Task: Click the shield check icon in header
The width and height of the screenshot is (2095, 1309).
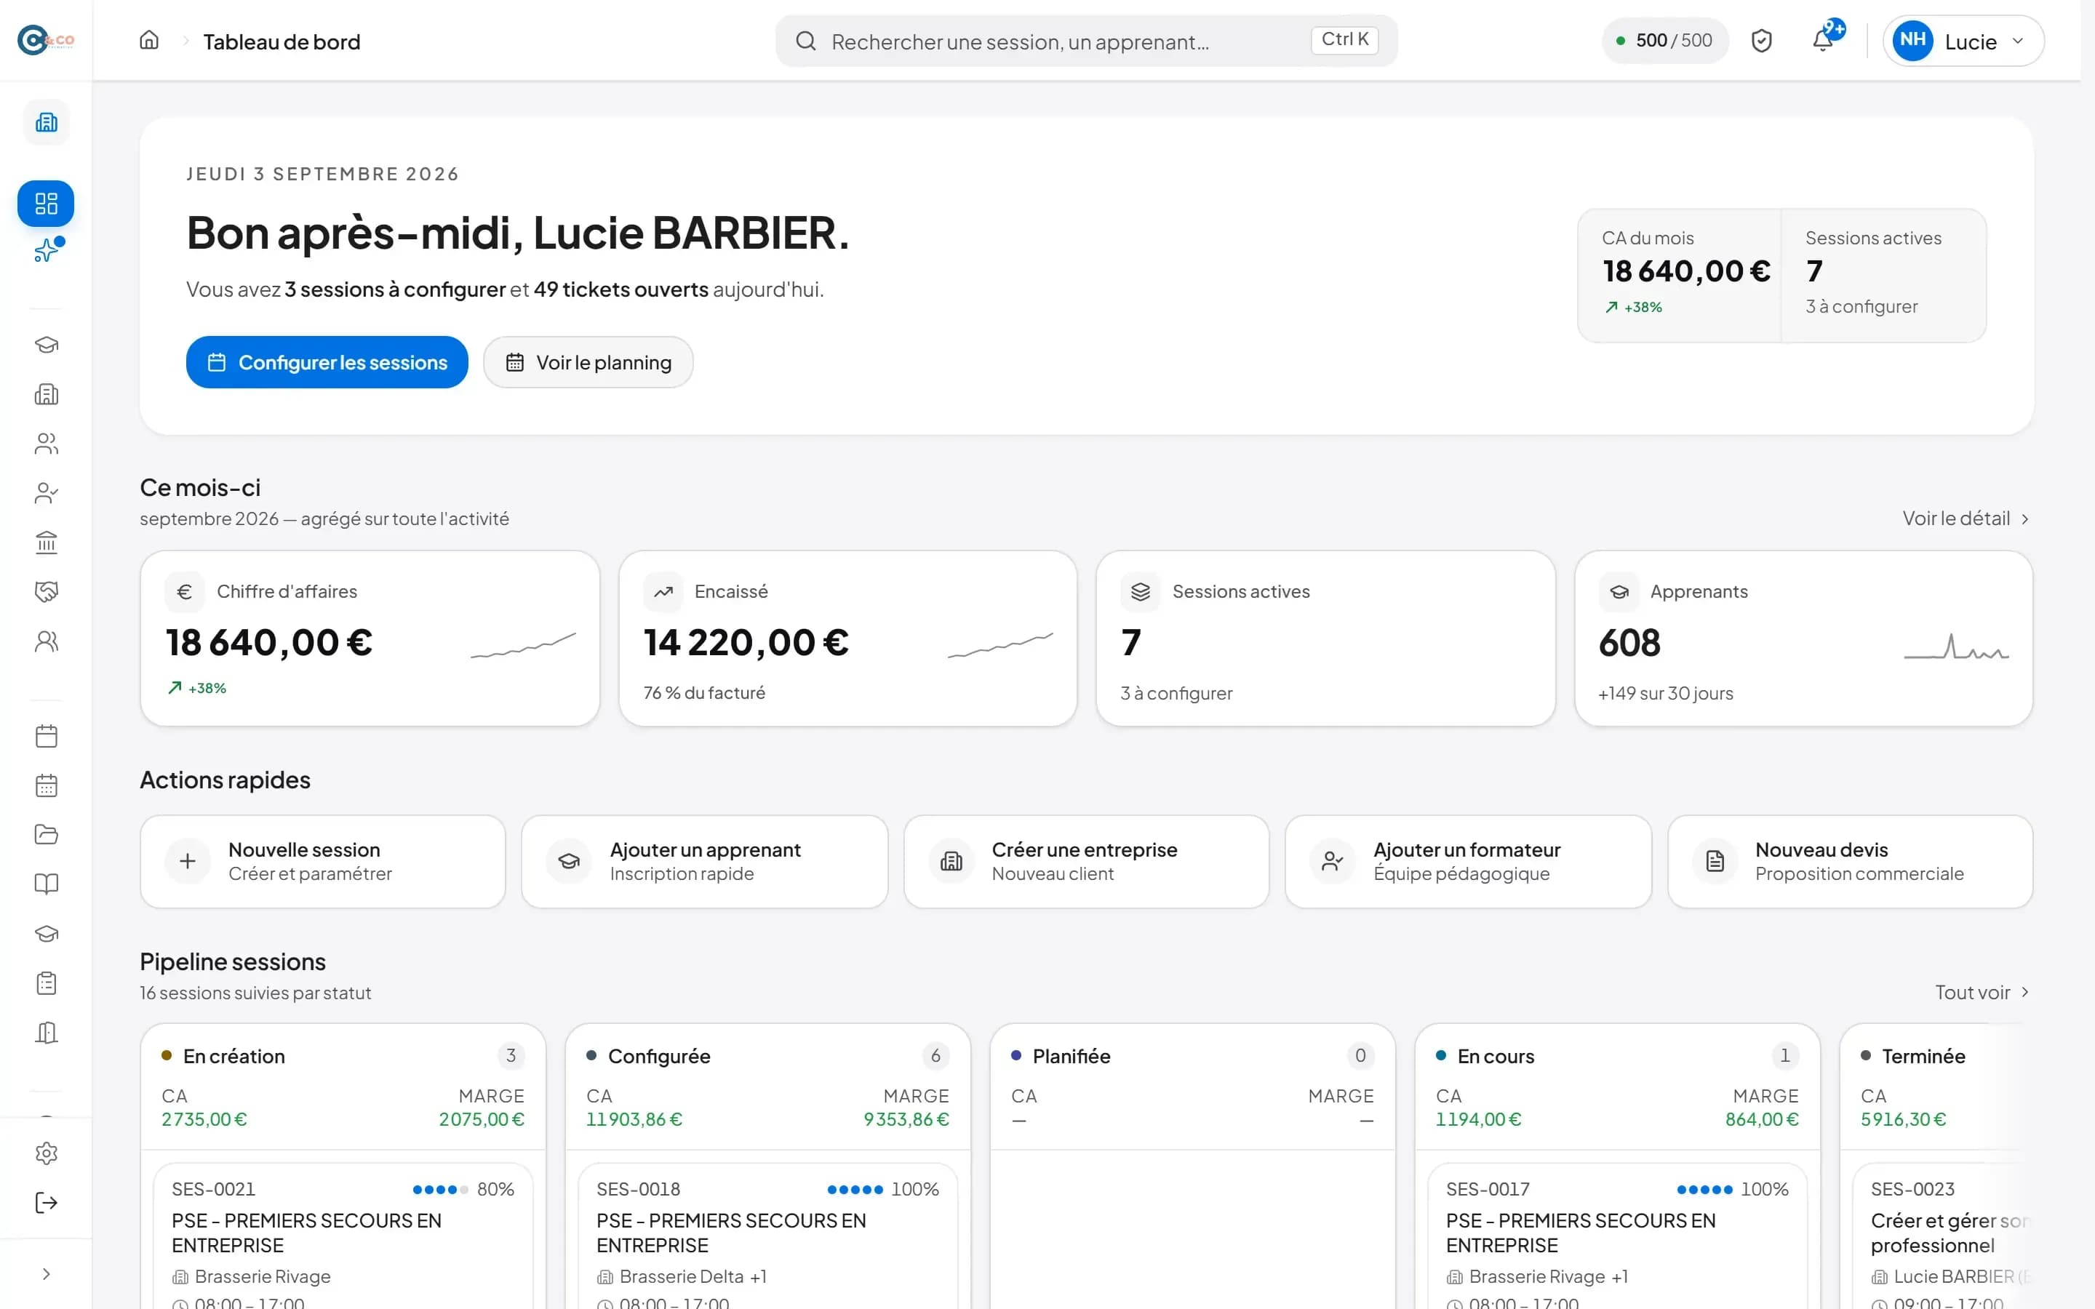Action: (x=1762, y=41)
